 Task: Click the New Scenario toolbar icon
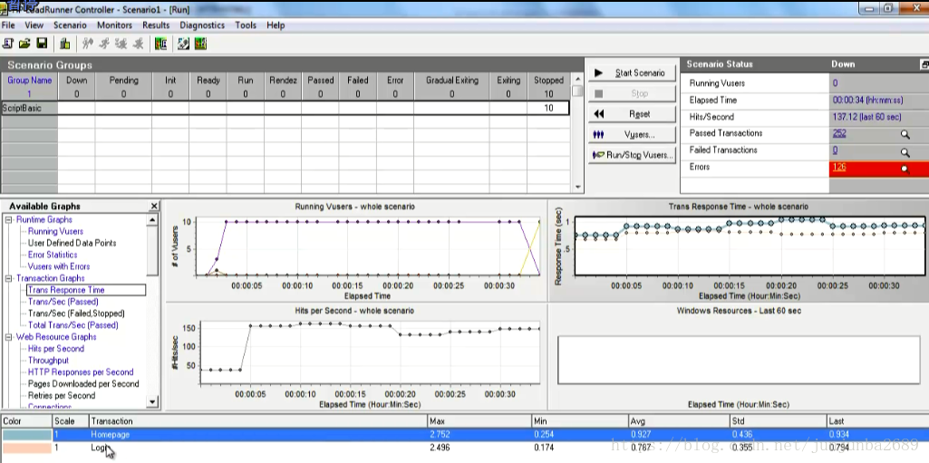[x=8, y=43]
